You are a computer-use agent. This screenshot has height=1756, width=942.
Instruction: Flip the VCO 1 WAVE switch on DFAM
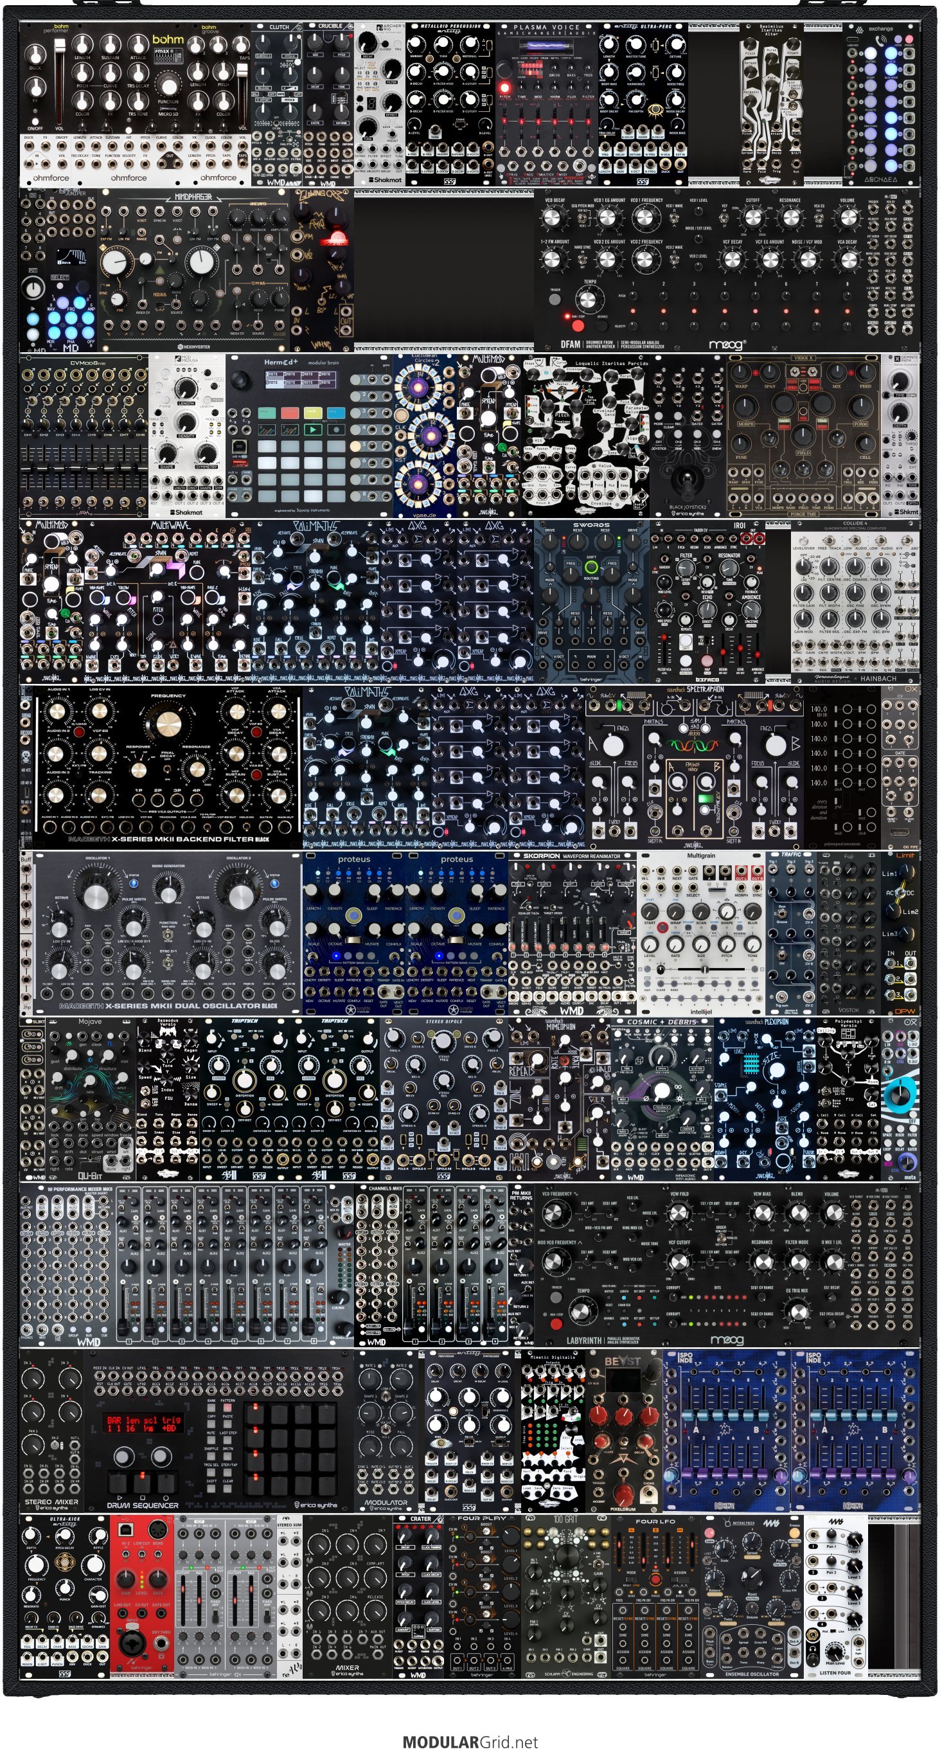pos(673,218)
